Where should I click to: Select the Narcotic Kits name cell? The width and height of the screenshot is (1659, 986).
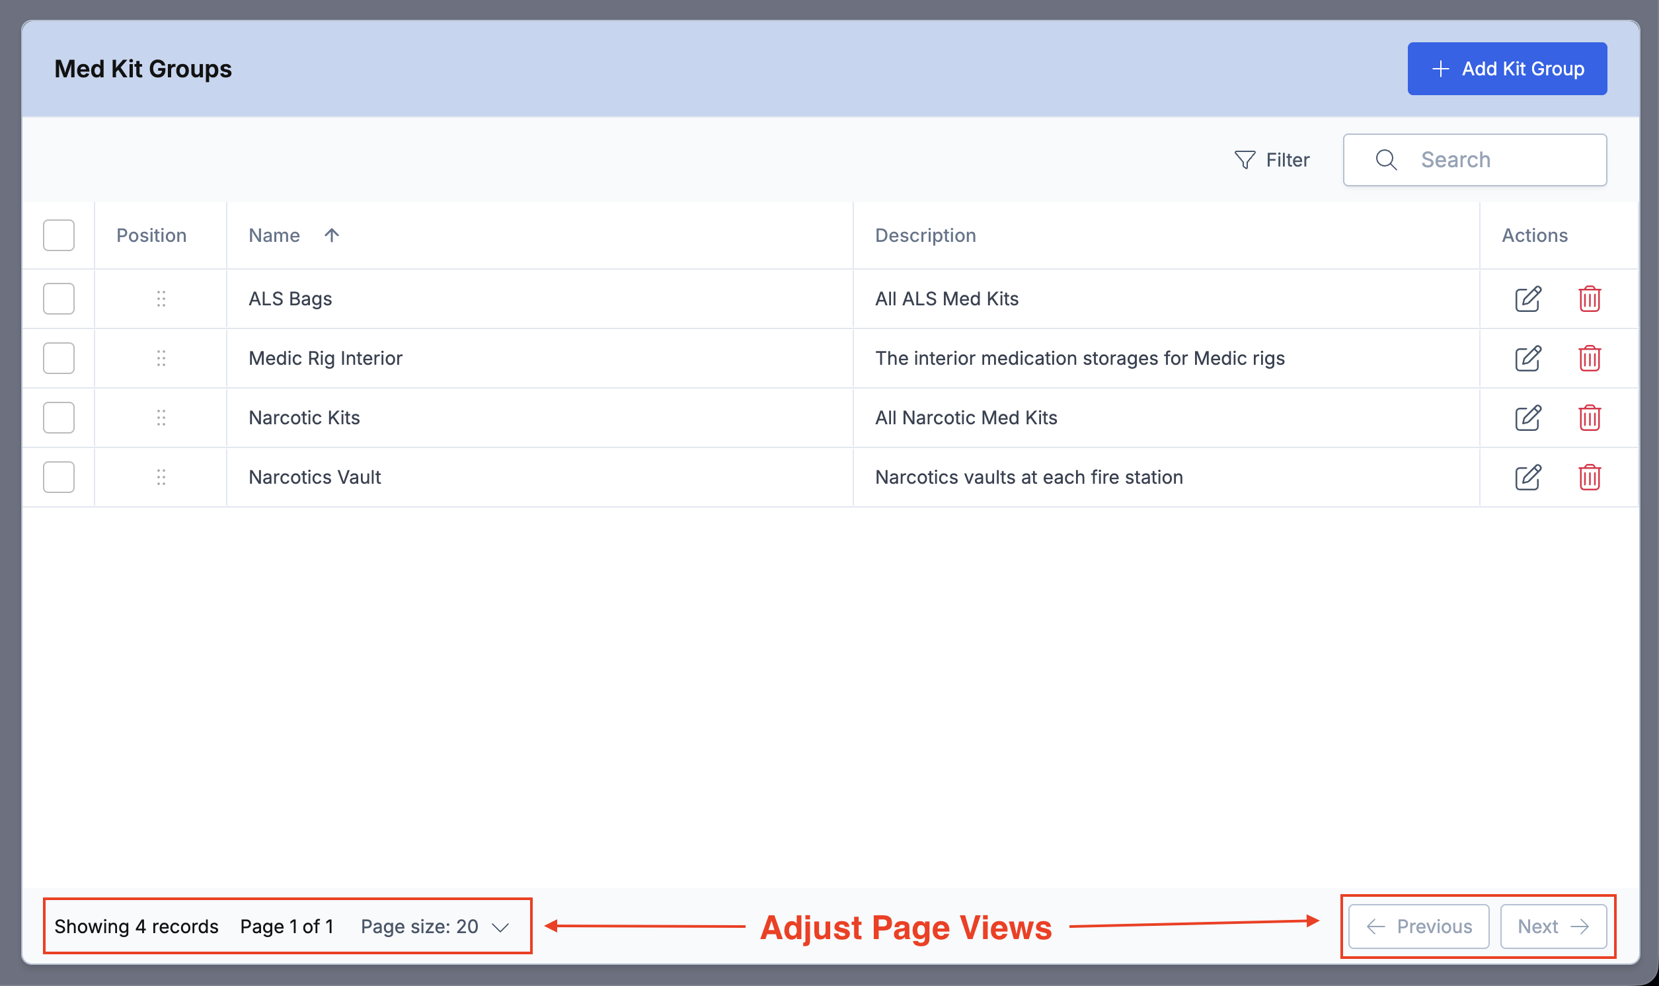tap(304, 418)
